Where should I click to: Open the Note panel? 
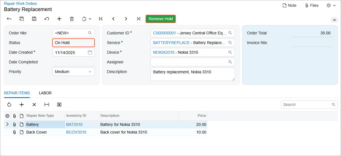[289, 5]
